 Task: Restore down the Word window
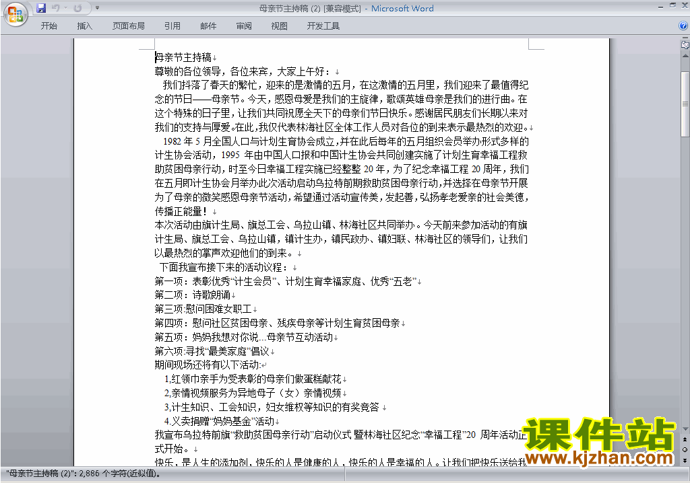673,6
